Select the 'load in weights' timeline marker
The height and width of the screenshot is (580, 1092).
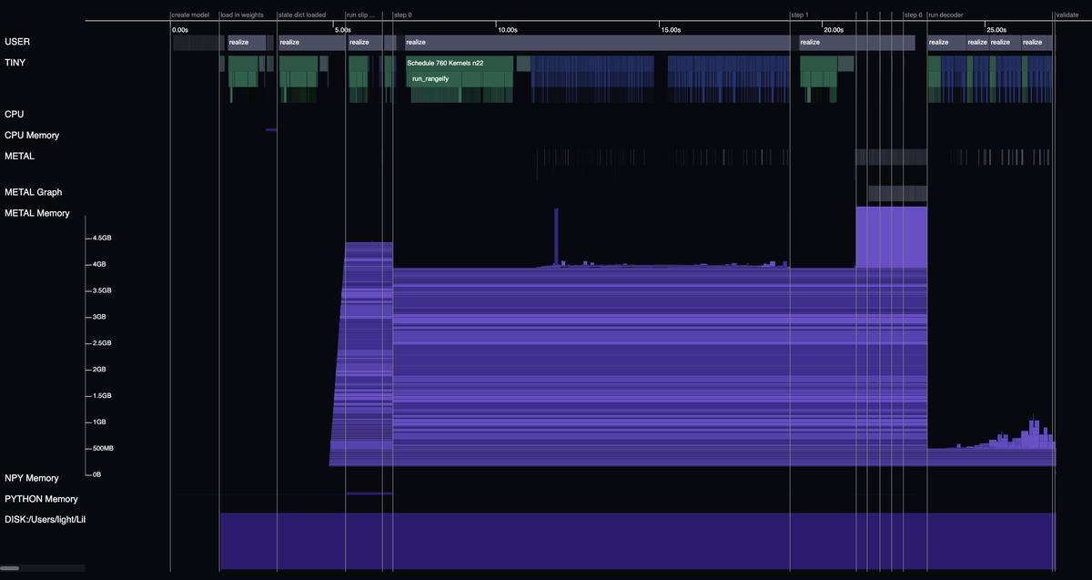(x=242, y=15)
